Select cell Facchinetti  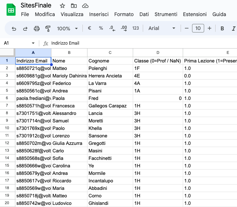[110, 158]
